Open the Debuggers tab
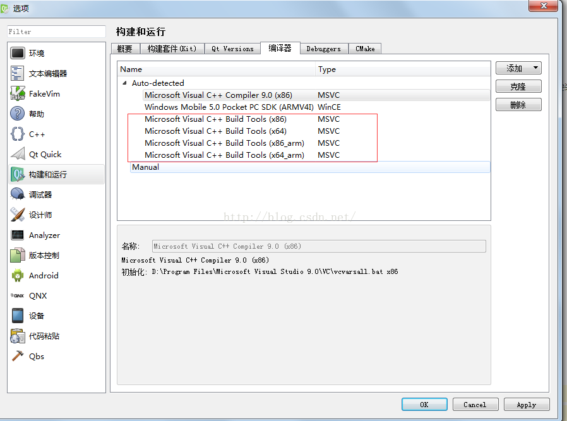This screenshot has height=421, width=567. 324,49
